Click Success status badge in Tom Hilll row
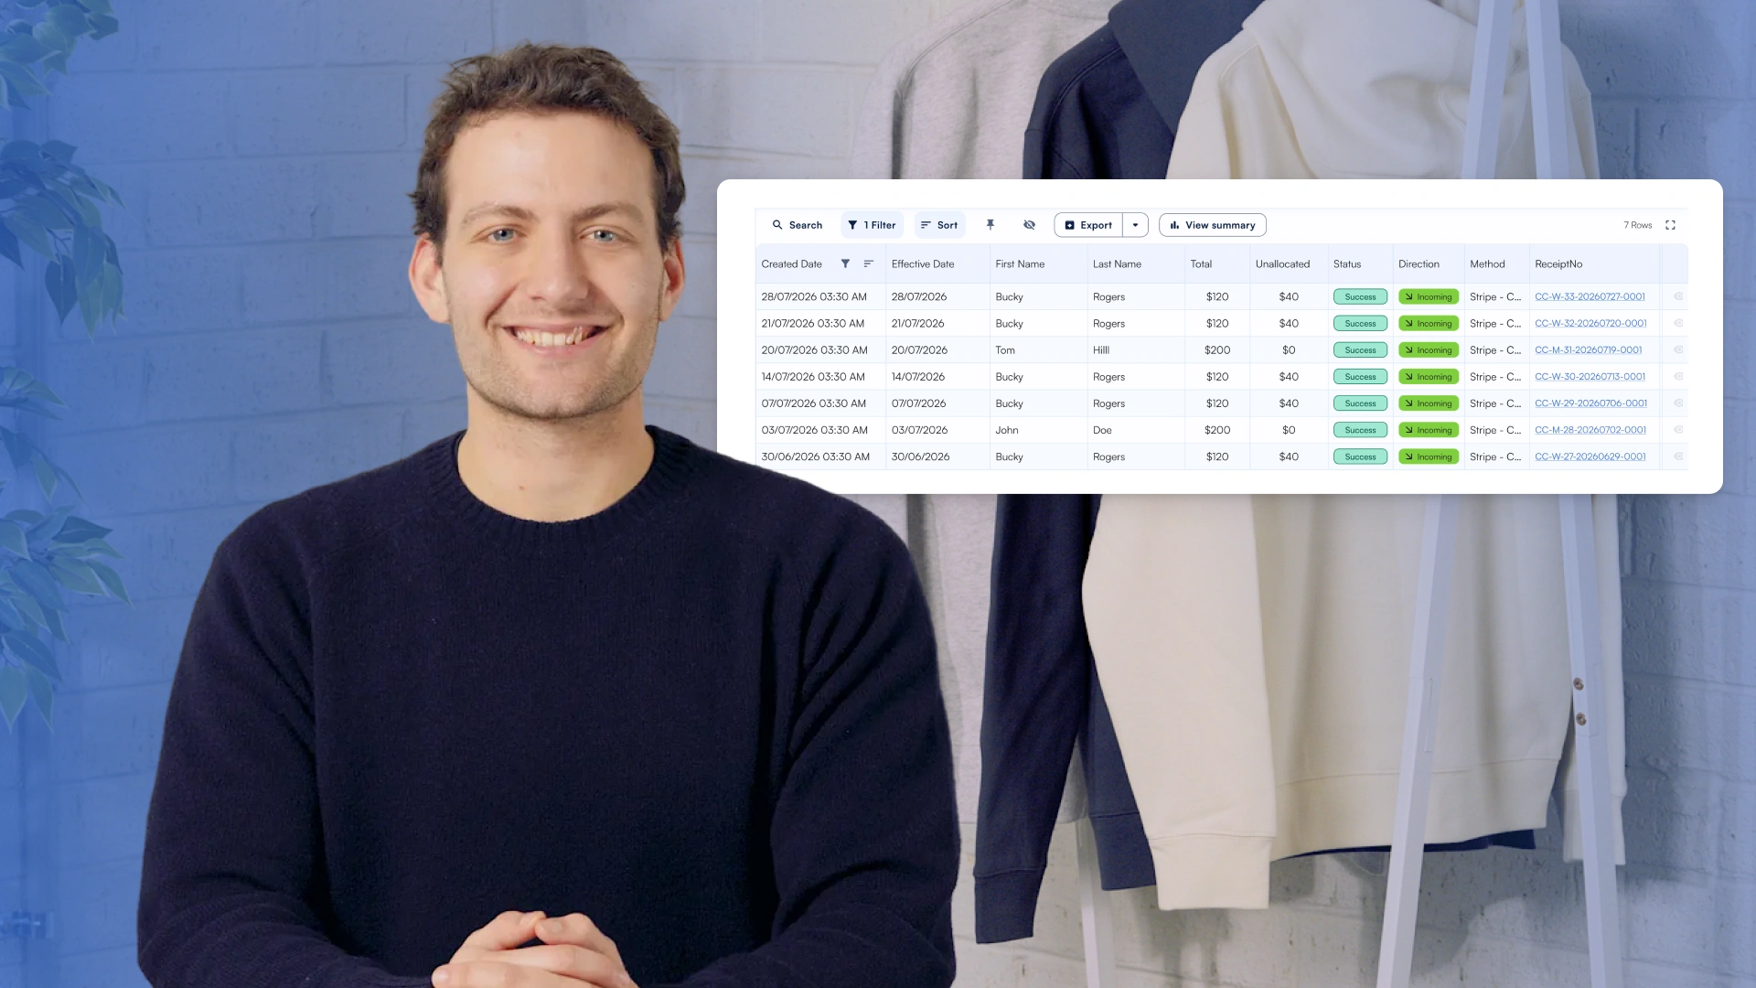The image size is (1756, 988). (1360, 350)
